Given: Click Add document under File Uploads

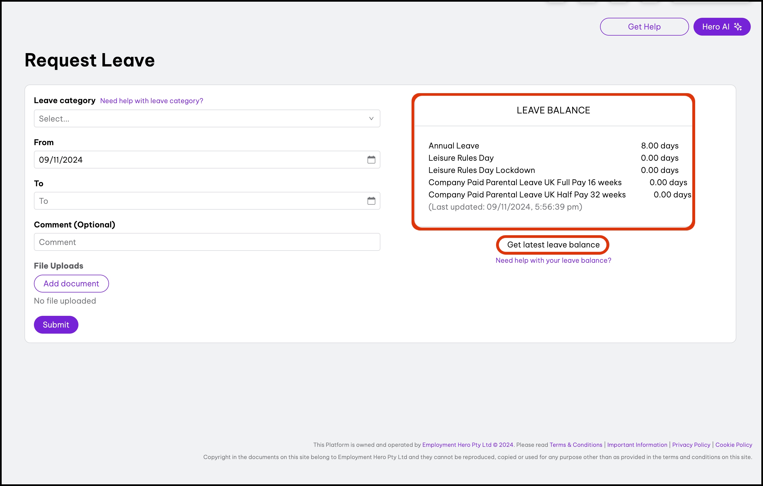Looking at the screenshot, I should pyautogui.click(x=71, y=283).
